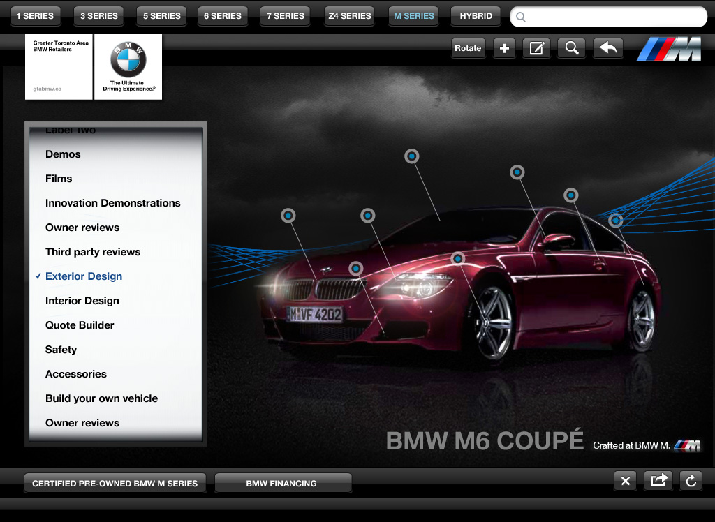Image resolution: width=715 pixels, height=522 pixels.
Task: Select Safety in the list
Action: pyautogui.click(x=61, y=350)
